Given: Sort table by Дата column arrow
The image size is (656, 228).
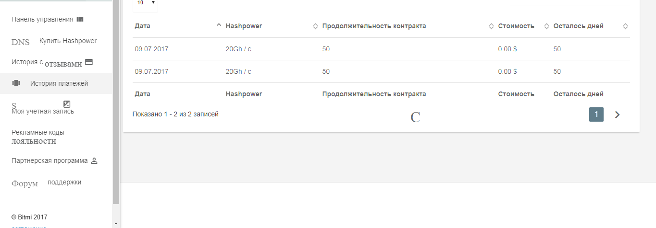Looking at the screenshot, I should (219, 26).
